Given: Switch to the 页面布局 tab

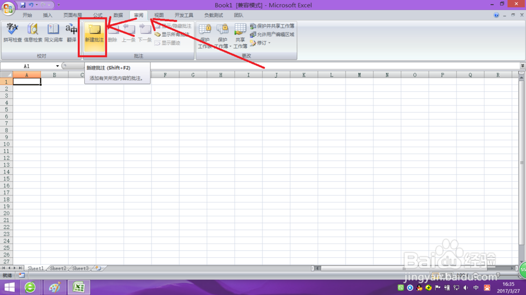Looking at the screenshot, I should (73, 15).
